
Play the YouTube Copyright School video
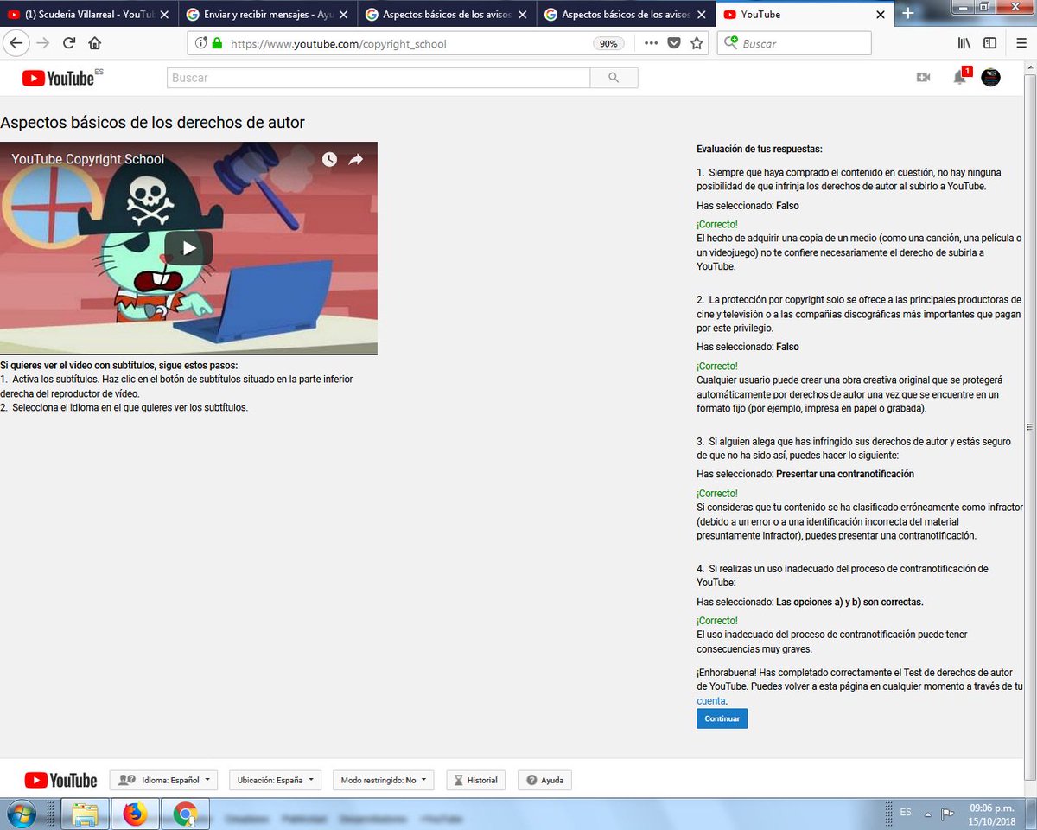tap(188, 249)
